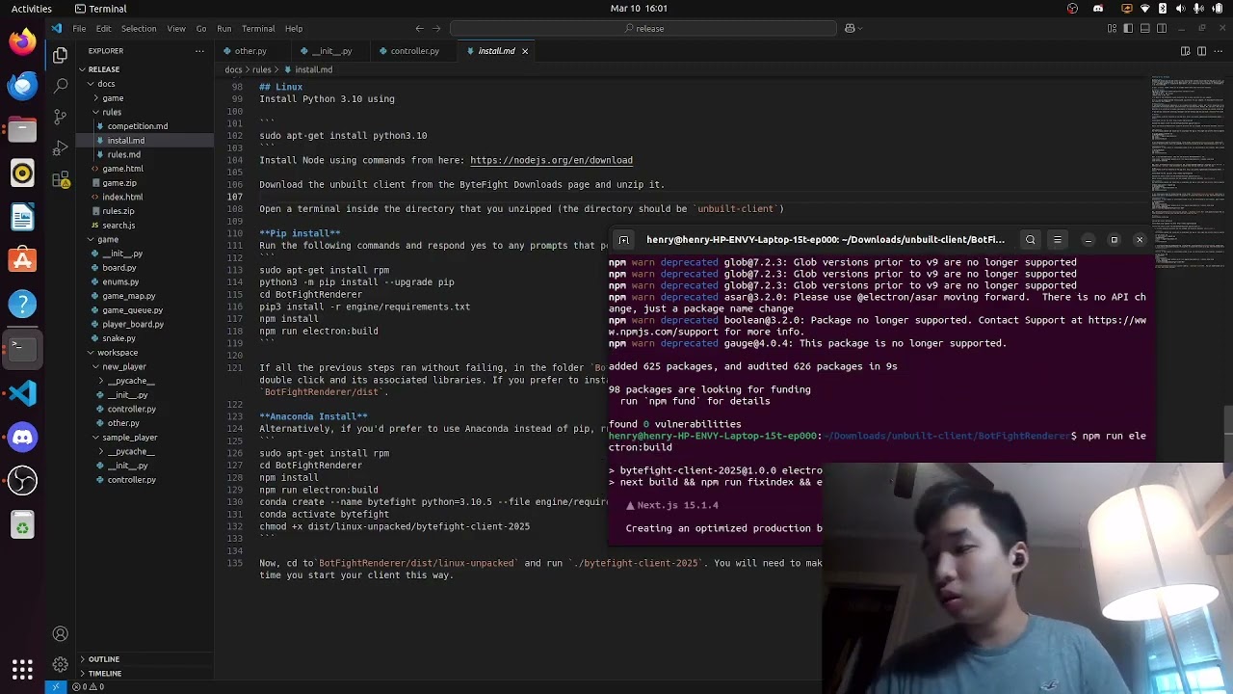
Task: Open new terminal tab button
Action: pos(623,240)
